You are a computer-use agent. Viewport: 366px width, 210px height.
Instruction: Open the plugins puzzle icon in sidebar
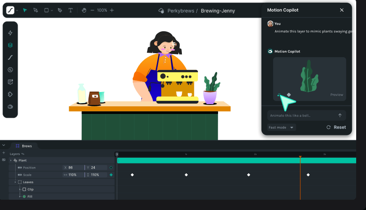coord(10,94)
